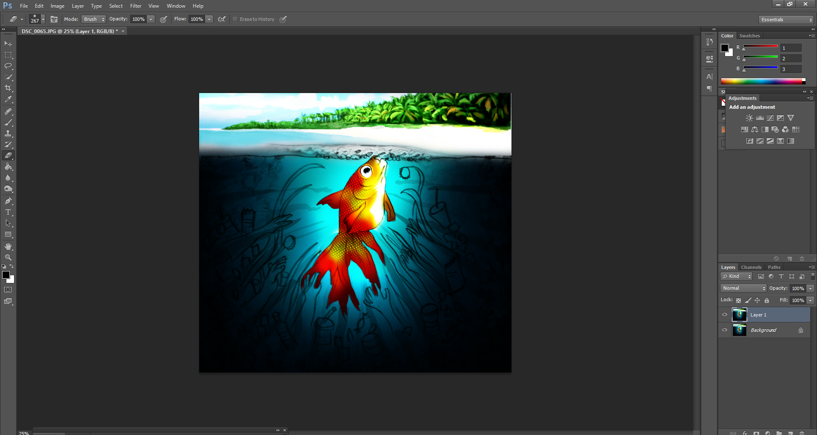Select the Quick Selection tool
817x435 pixels.
pyautogui.click(x=8, y=77)
